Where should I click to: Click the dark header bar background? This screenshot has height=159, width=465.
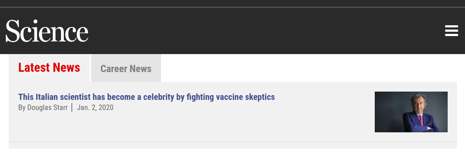coord(253,31)
